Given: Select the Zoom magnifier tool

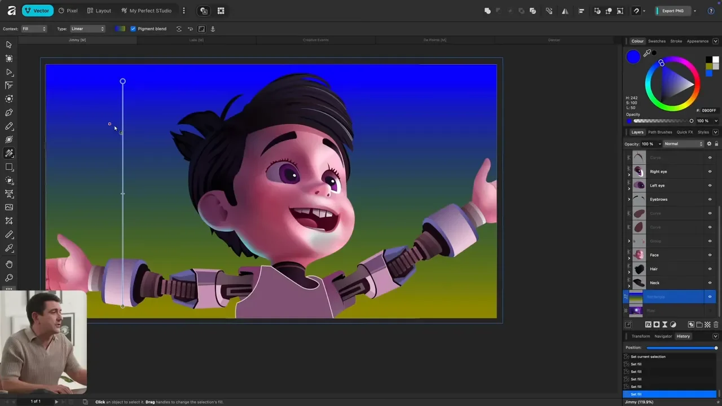Looking at the screenshot, I should pos(9,278).
